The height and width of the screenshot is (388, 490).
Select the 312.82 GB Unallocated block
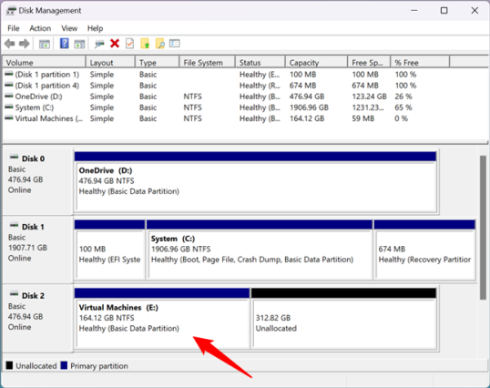(343, 318)
